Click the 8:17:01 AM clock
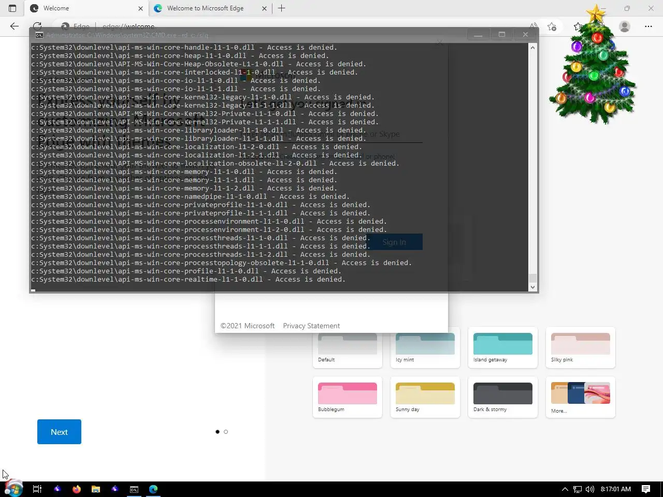This screenshot has width=663, height=497. pyautogui.click(x=616, y=489)
